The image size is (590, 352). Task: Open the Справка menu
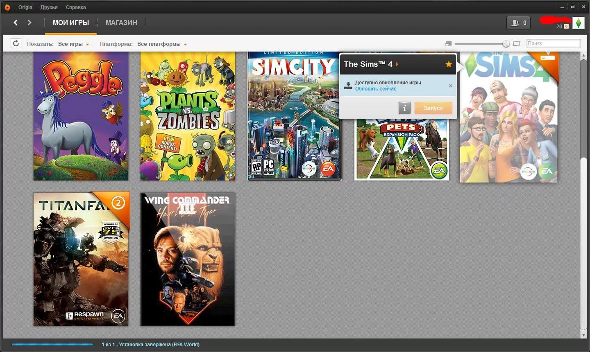(76, 7)
